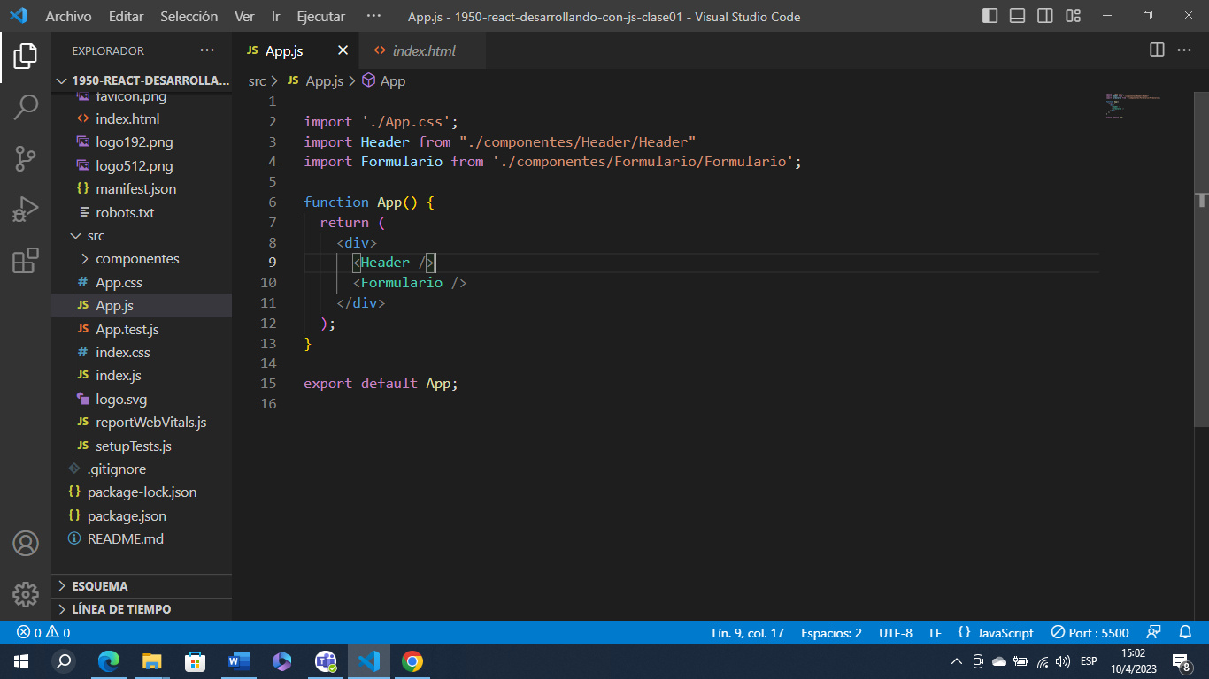Collapse the src folder

(x=142, y=236)
